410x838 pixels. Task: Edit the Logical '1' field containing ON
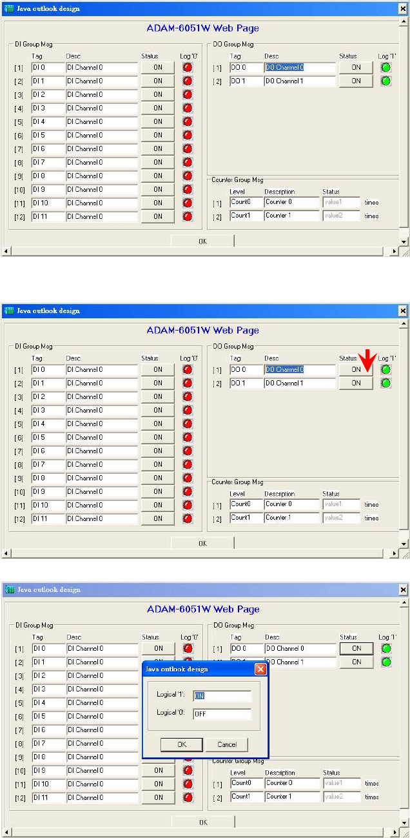coord(222,696)
